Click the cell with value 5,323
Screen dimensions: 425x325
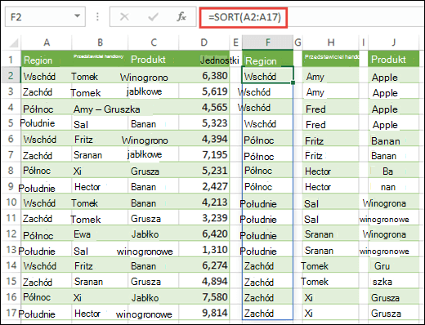pyautogui.click(x=204, y=123)
